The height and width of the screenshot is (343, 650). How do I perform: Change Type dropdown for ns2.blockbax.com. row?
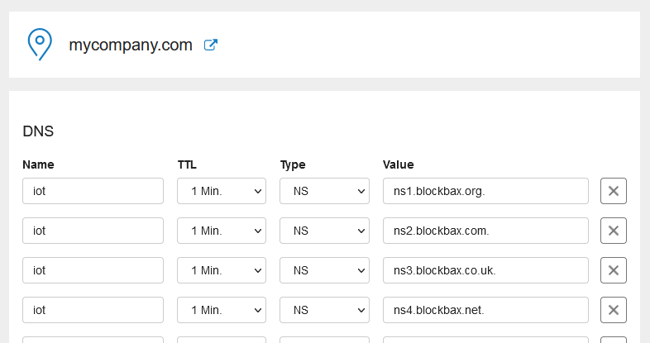[x=324, y=231]
